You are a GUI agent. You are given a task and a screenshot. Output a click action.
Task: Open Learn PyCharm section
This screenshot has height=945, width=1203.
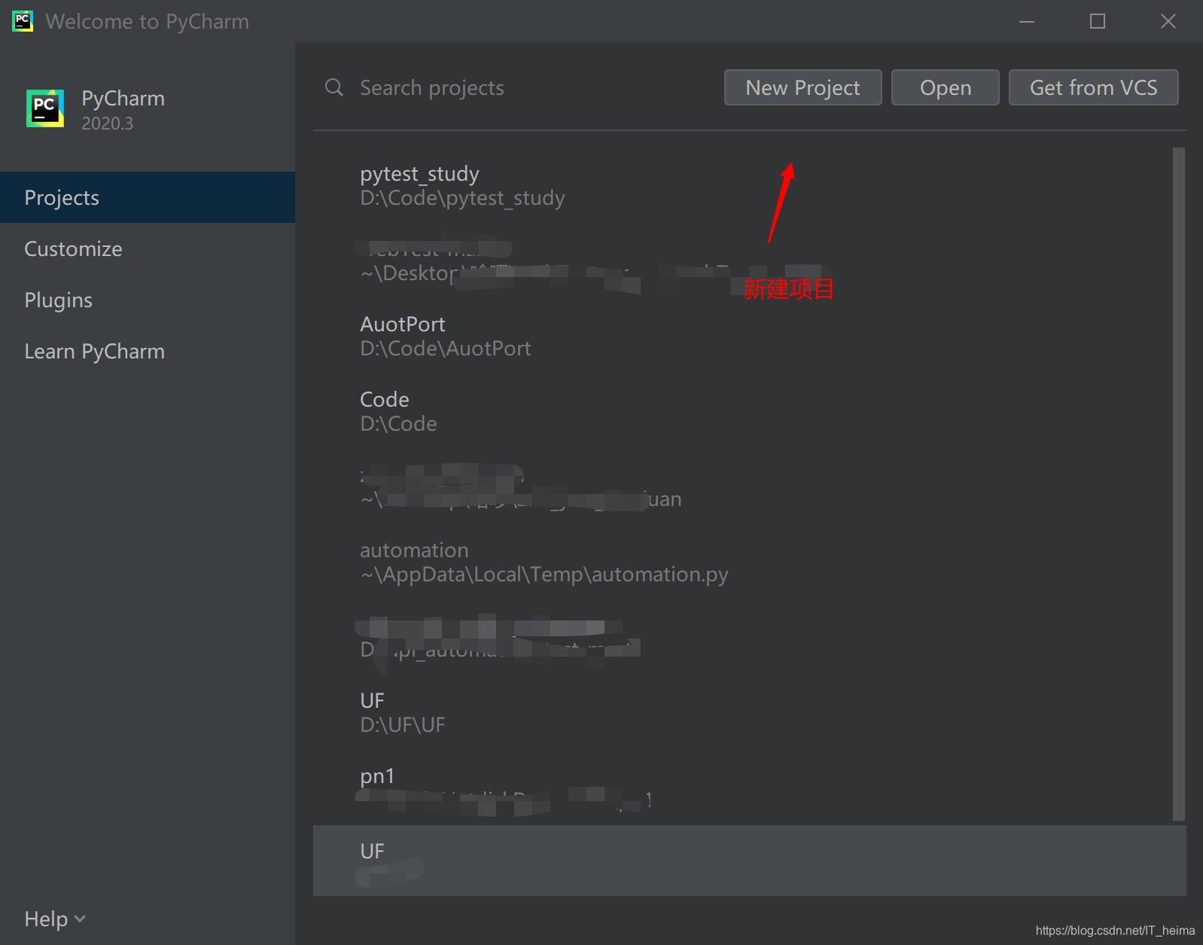point(148,351)
